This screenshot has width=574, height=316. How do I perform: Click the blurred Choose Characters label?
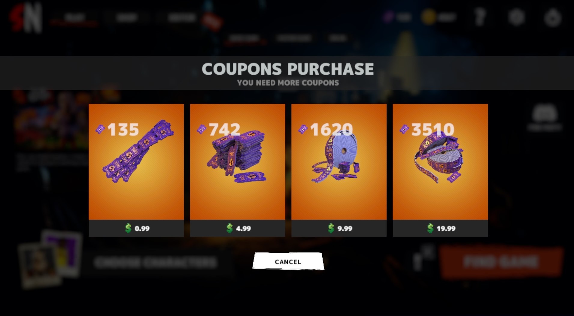pyautogui.click(x=155, y=263)
